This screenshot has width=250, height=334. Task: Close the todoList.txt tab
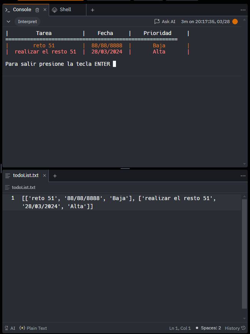pyautogui.click(x=44, y=175)
